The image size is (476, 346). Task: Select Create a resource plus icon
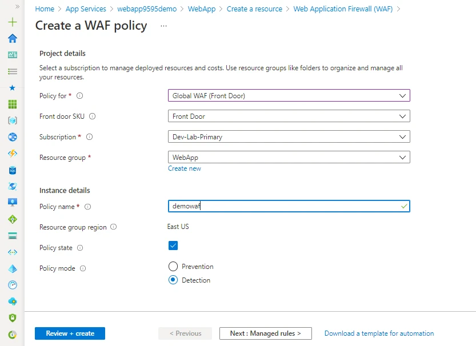pos(12,22)
